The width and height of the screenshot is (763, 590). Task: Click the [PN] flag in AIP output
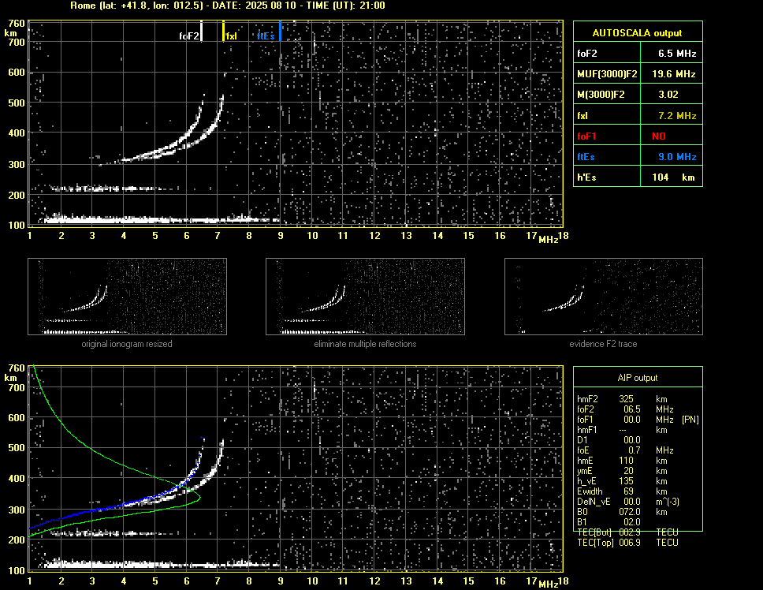coord(690,420)
